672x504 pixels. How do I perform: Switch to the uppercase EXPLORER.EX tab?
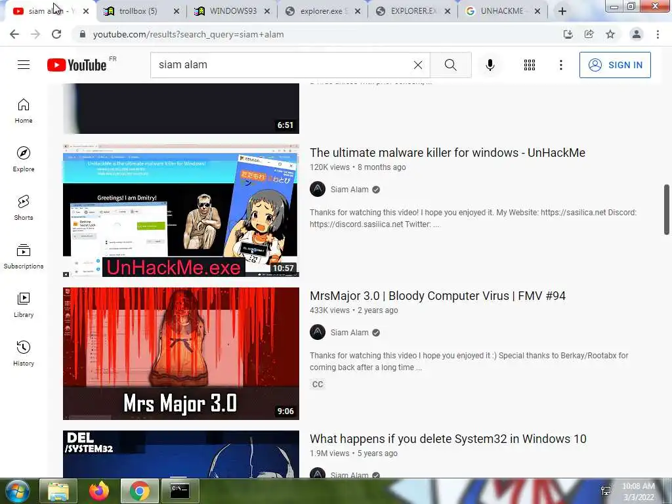pyautogui.click(x=411, y=11)
